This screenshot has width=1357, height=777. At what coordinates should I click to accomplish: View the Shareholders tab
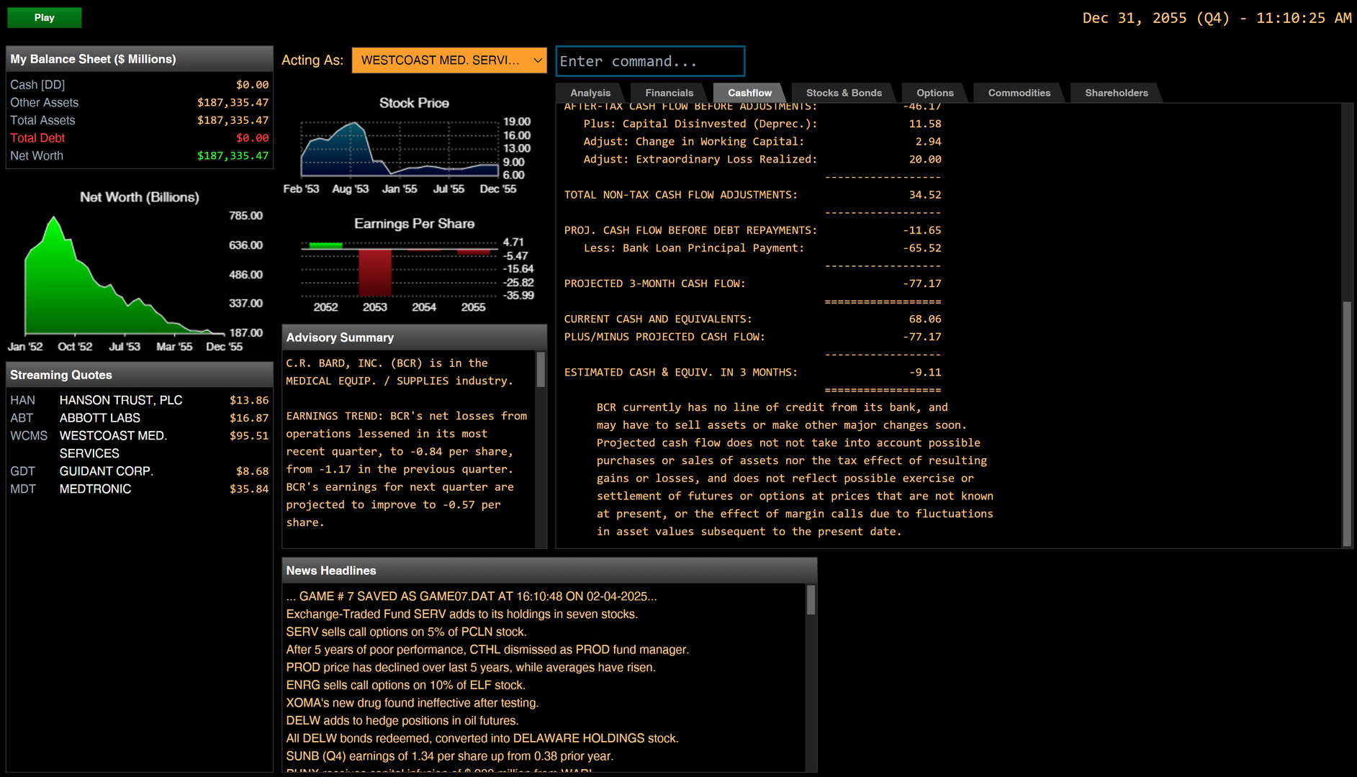[1116, 93]
